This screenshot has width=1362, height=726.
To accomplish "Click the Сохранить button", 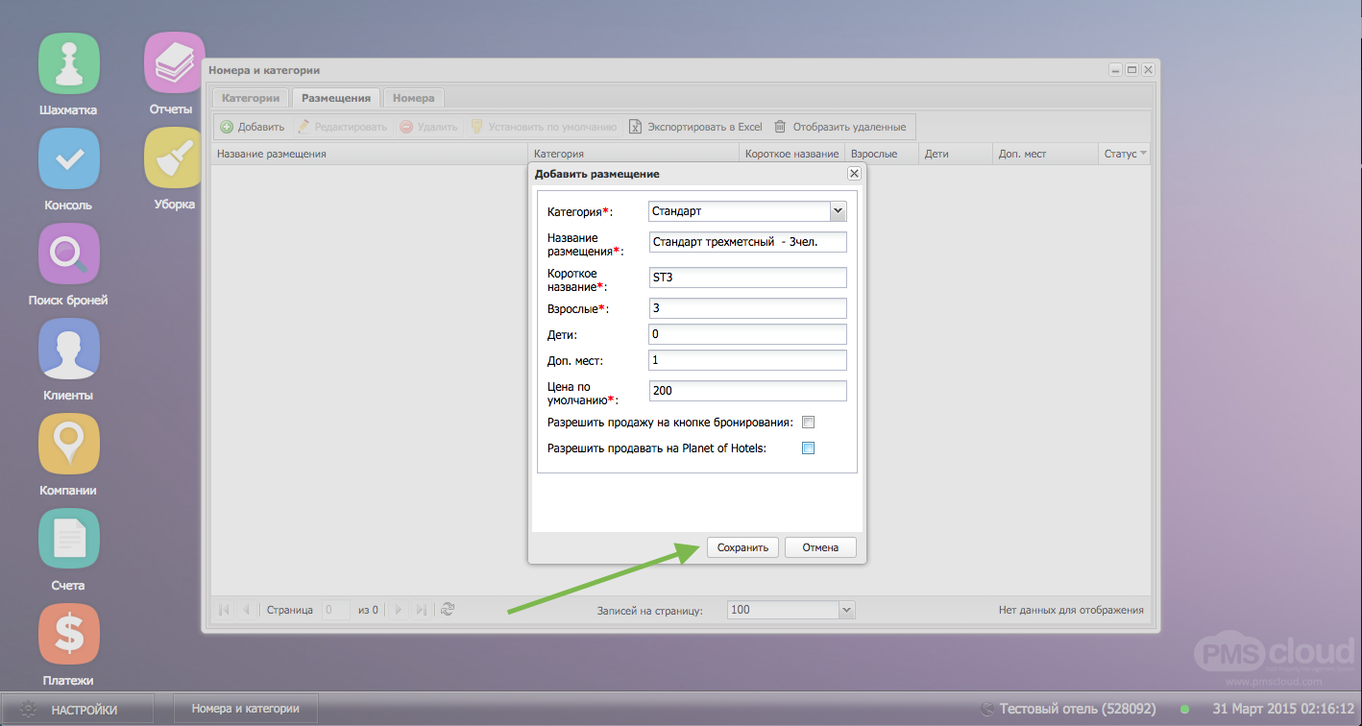I will [x=742, y=547].
